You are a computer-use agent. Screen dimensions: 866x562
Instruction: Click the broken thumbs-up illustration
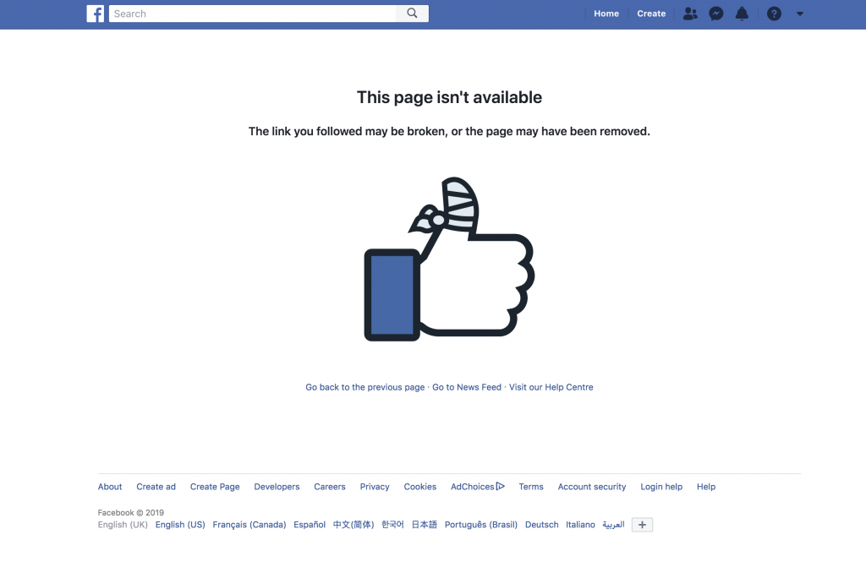[449, 259]
